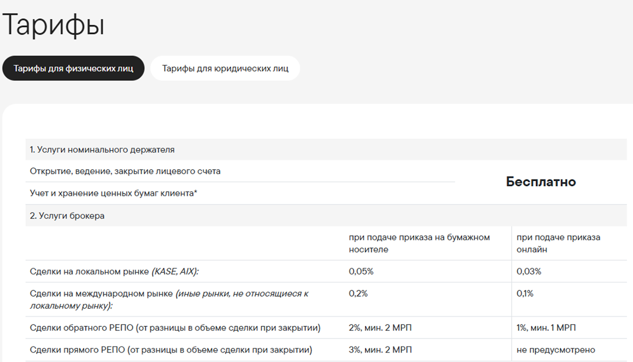The image size is (633, 362).
Task: Click the Услуги номинального держателя section header
Action: click(102, 150)
